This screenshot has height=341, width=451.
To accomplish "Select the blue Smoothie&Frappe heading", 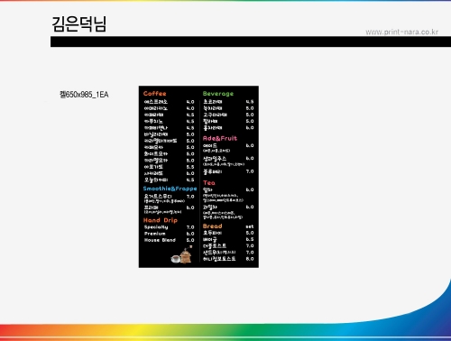I will point(170,189).
